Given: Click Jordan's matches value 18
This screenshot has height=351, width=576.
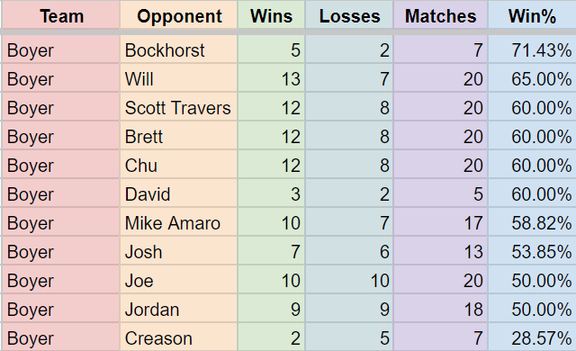Looking at the screenshot, I should (x=440, y=309).
